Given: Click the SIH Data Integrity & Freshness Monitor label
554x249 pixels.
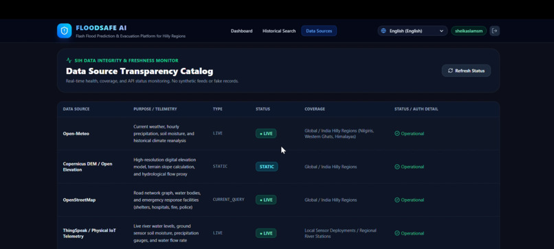Looking at the screenshot, I should pos(126,60).
